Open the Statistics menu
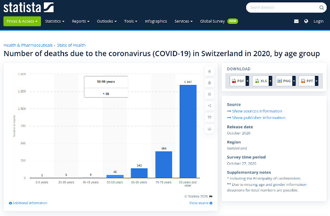330x216 pixels. (55, 21)
